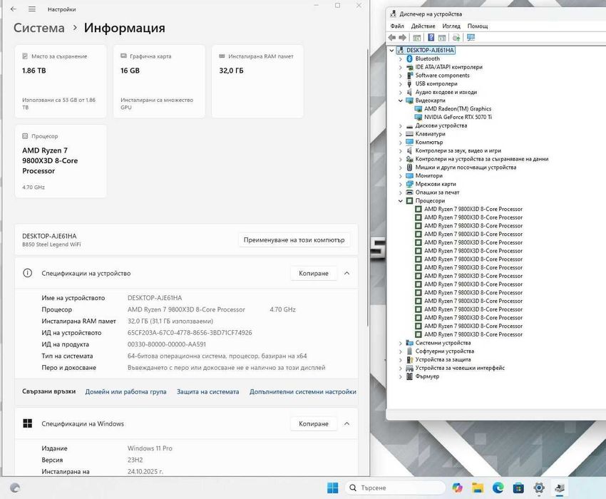Open Microsoft Store from the taskbar
The image size is (606, 499).
pos(518,488)
